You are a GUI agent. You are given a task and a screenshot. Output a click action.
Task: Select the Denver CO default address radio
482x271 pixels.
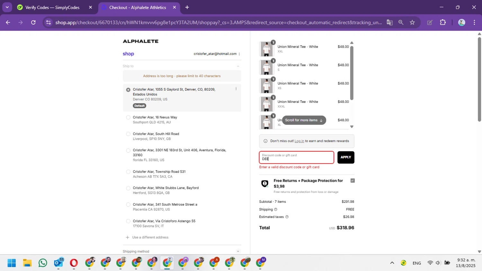click(x=128, y=90)
